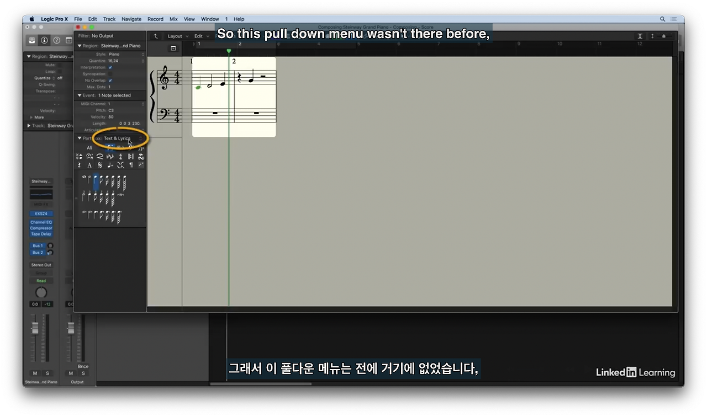Open the Quantize 16,24 dropdown
This screenshot has width=707, height=417.
click(126, 61)
